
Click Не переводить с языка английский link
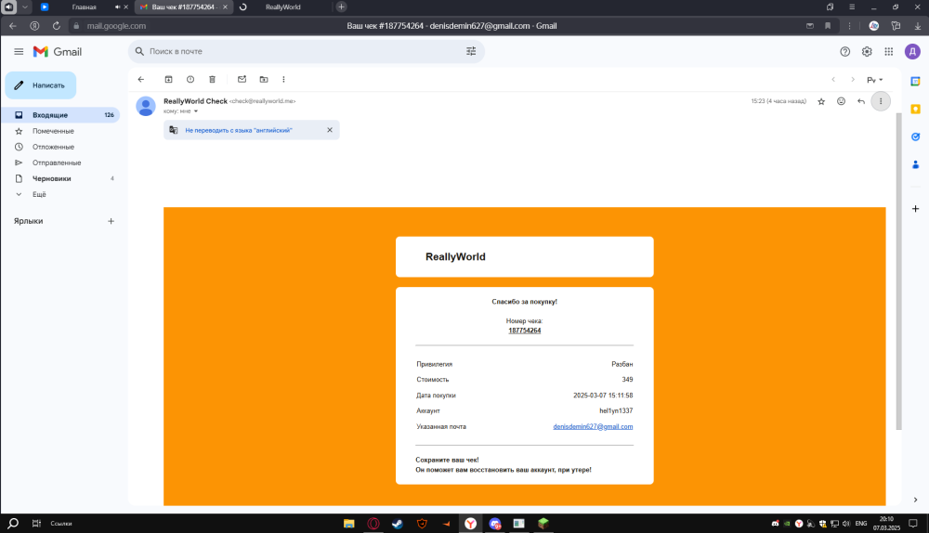coord(238,130)
